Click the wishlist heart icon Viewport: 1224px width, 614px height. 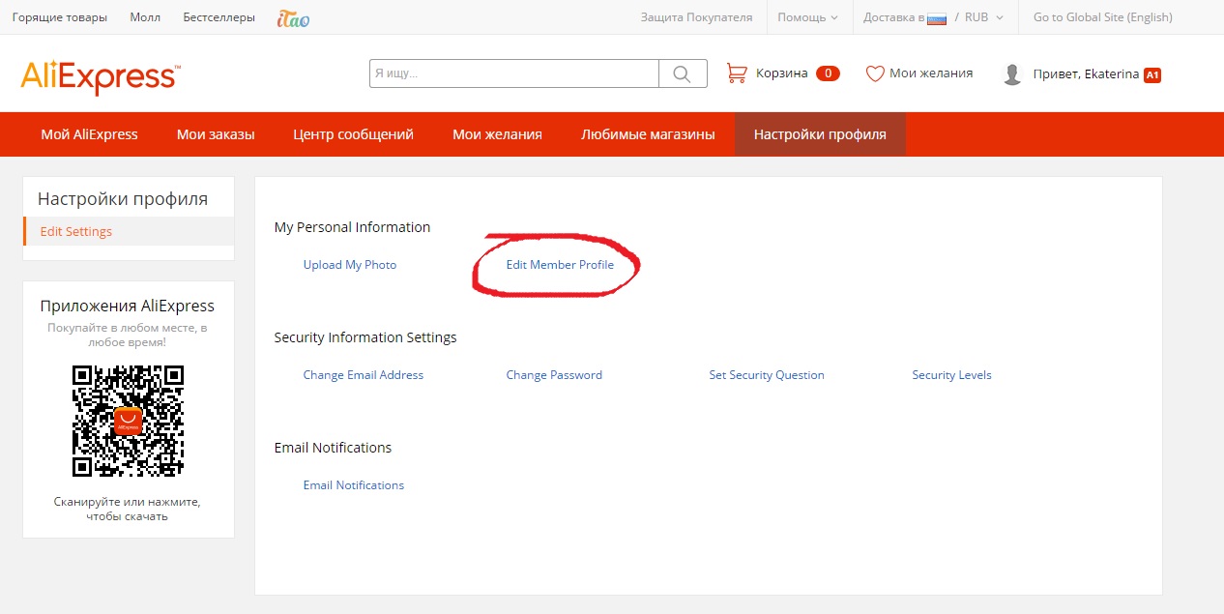pos(875,73)
